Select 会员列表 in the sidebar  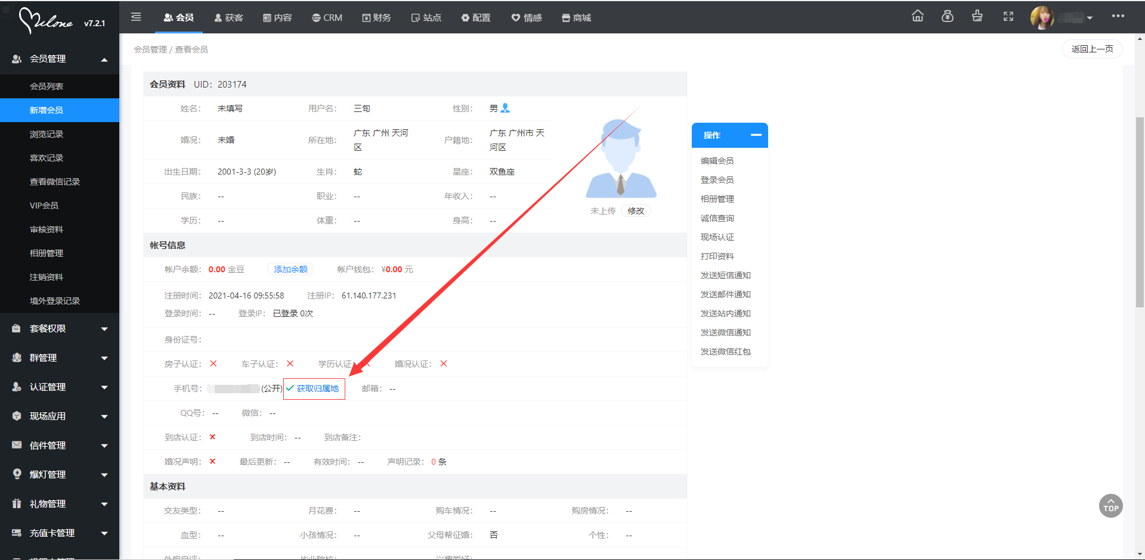pyautogui.click(x=47, y=86)
